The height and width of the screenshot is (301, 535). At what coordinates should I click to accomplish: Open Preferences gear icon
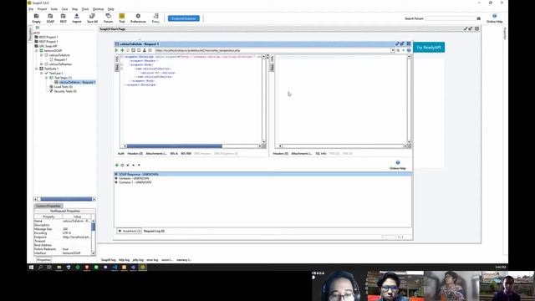tap(138, 18)
